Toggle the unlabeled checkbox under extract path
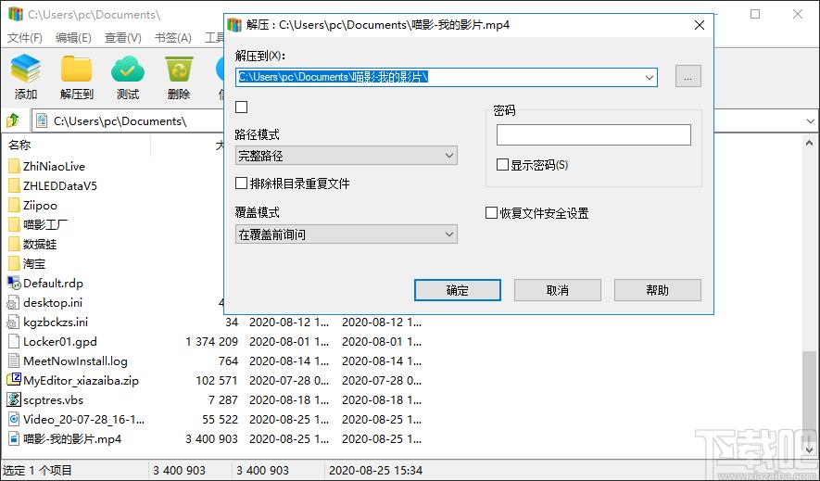 click(x=241, y=108)
